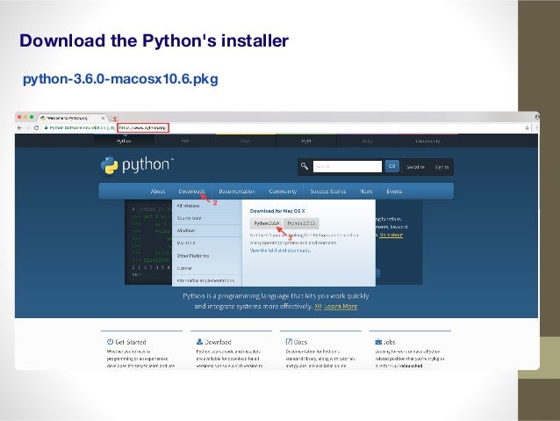Select All releases in Downloads dropdown
This screenshot has width=560, height=421.
[x=207, y=206]
